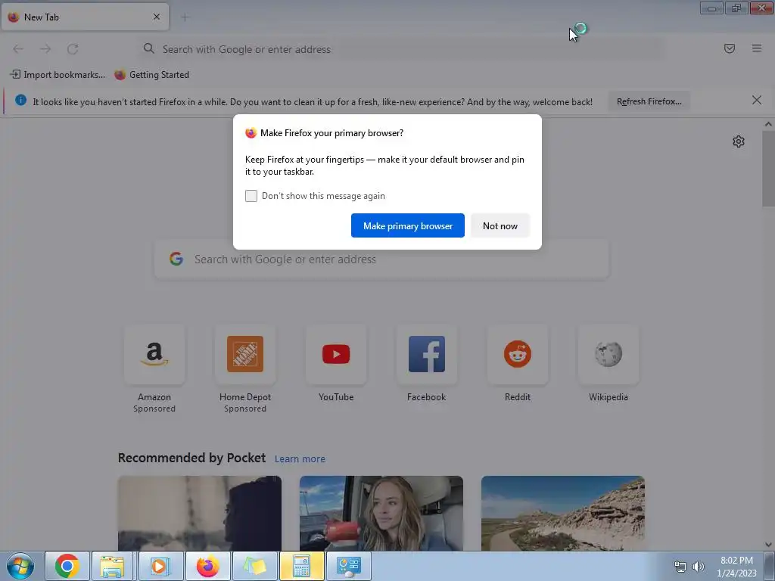Dismiss dialog with Not now

click(500, 225)
